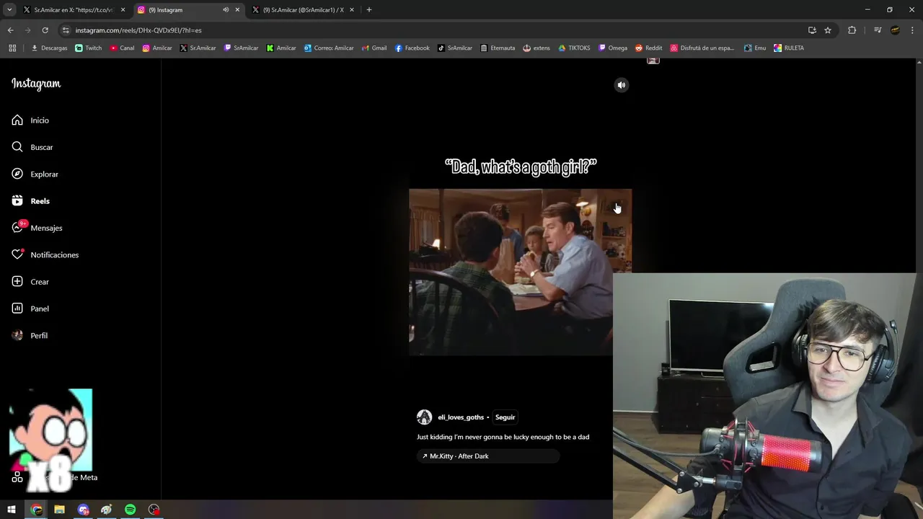This screenshot has height=519, width=923.
Task: Reload the current page
Action: [x=45, y=30]
